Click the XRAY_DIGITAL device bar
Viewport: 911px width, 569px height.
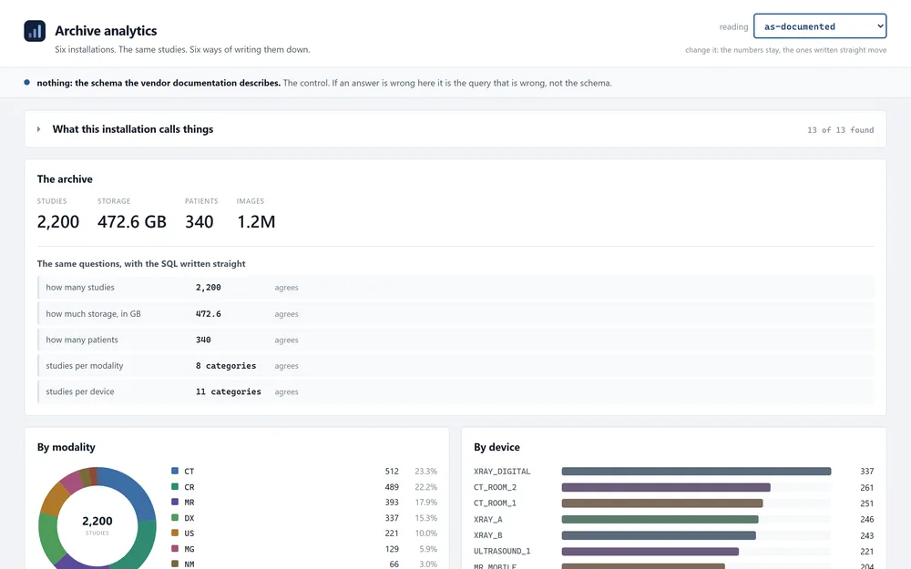tap(696, 472)
